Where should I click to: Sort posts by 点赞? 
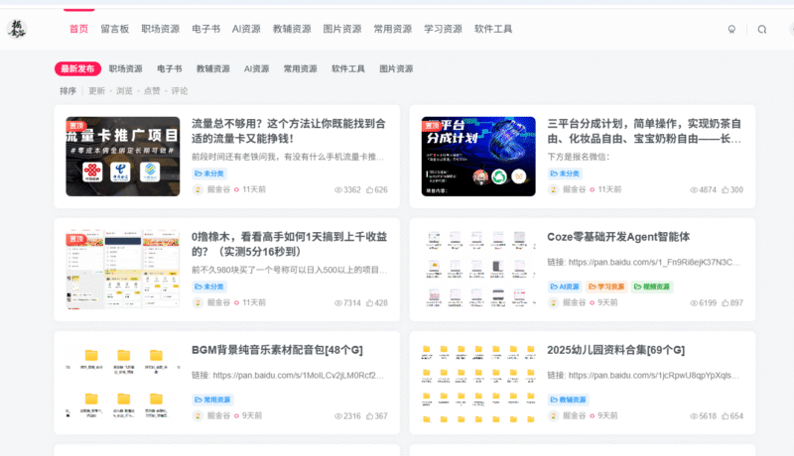[152, 91]
